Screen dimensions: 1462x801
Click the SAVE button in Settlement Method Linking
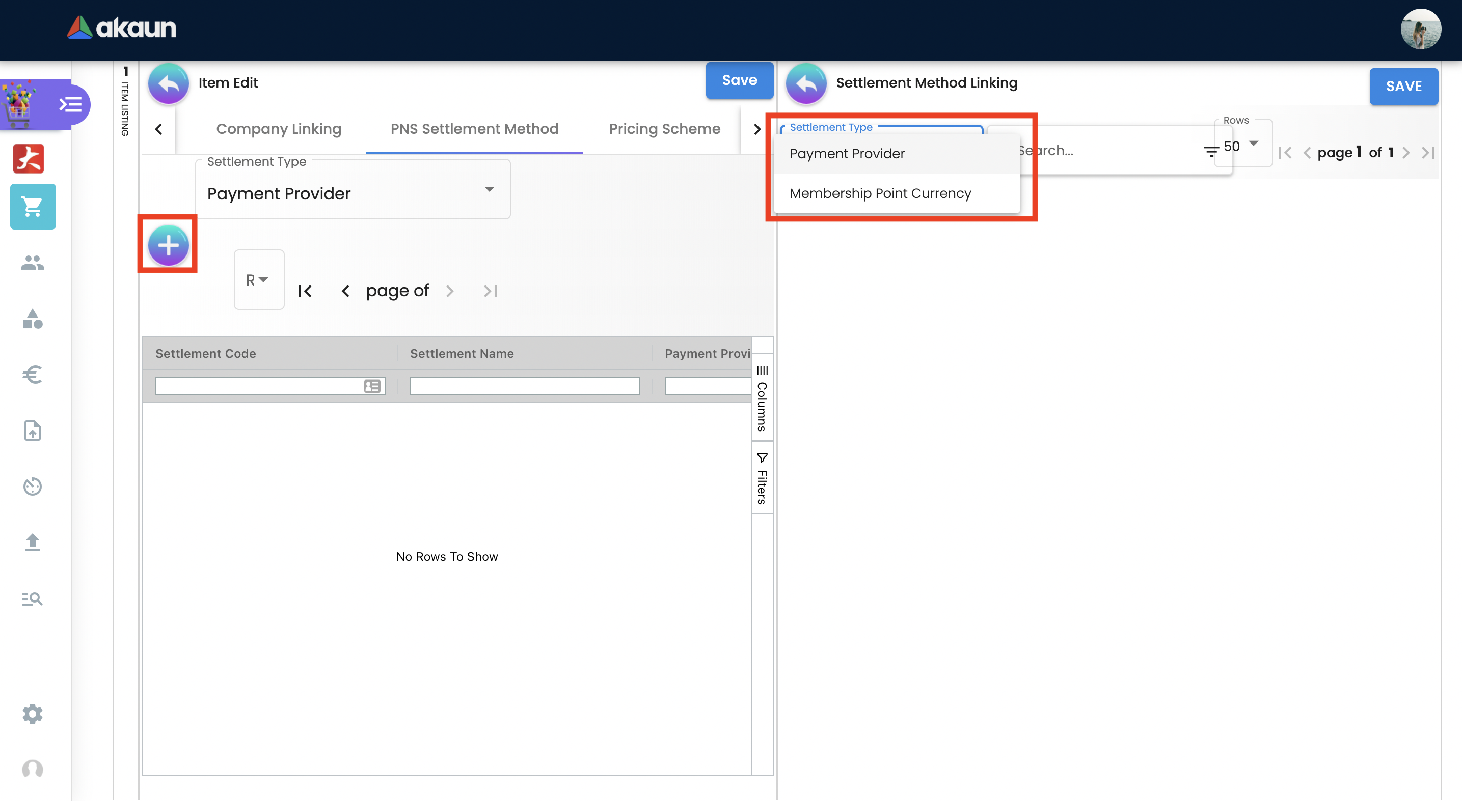click(1403, 86)
